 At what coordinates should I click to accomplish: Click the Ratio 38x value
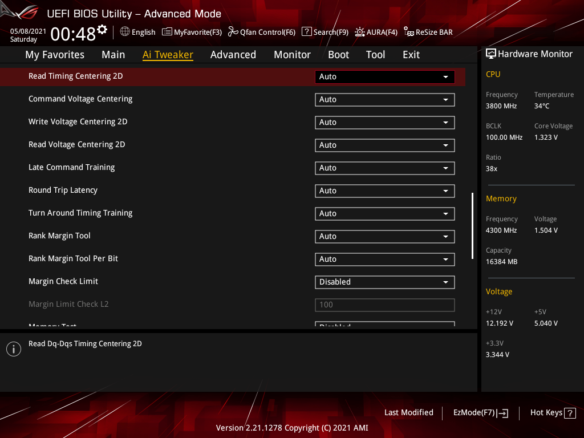pos(491,169)
